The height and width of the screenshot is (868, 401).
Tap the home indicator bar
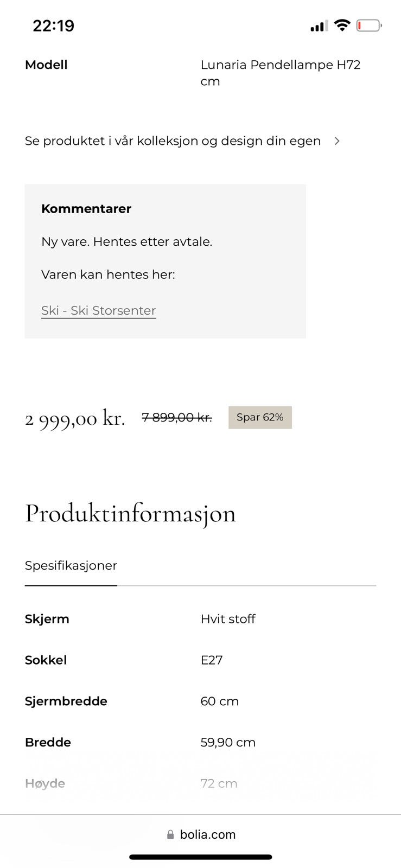coord(201,857)
